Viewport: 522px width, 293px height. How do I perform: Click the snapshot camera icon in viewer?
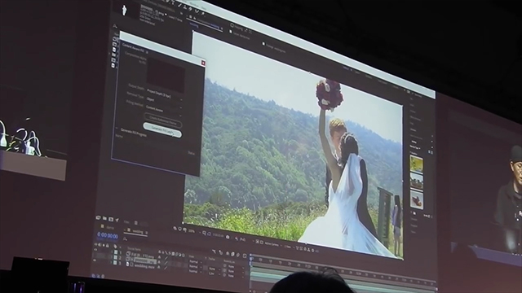pos(228,237)
